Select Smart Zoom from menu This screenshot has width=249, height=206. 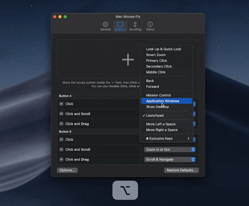166,55
